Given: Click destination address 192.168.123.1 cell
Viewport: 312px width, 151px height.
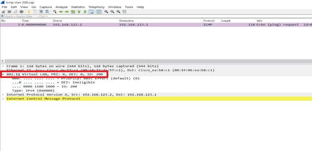Looking at the screenshot, I should 133,25.
